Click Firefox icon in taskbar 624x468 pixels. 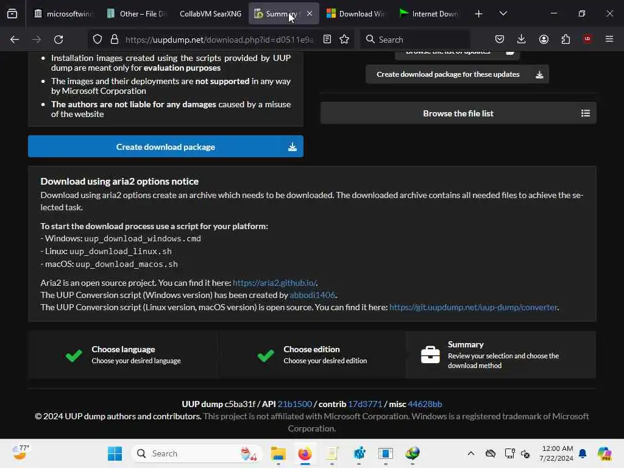305,453
